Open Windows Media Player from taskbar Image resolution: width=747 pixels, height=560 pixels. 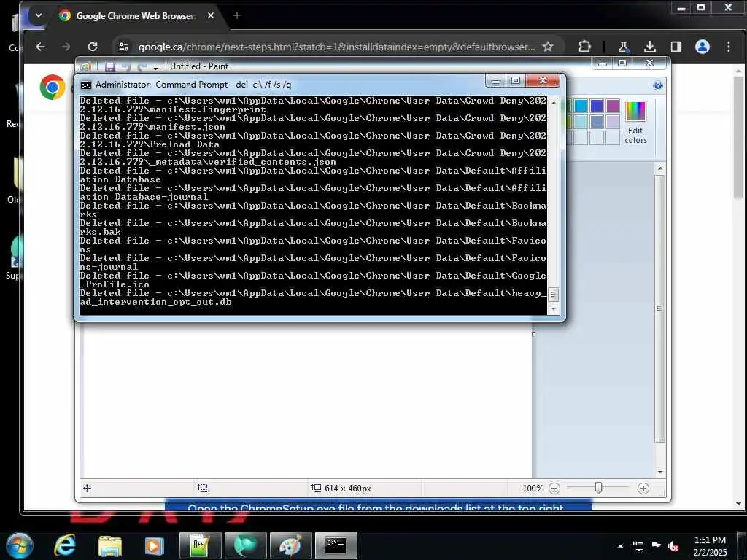click(154, 545)
